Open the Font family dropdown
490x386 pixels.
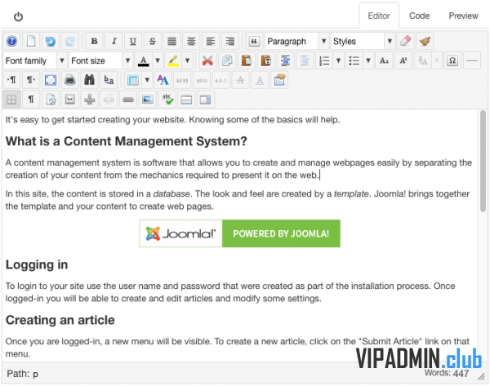tap(35, 60)
